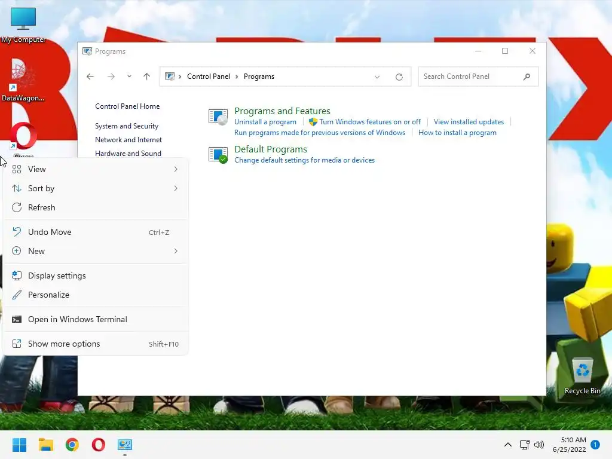
Task: Open the volume speaker tray icon
Action: pos(539,445)
